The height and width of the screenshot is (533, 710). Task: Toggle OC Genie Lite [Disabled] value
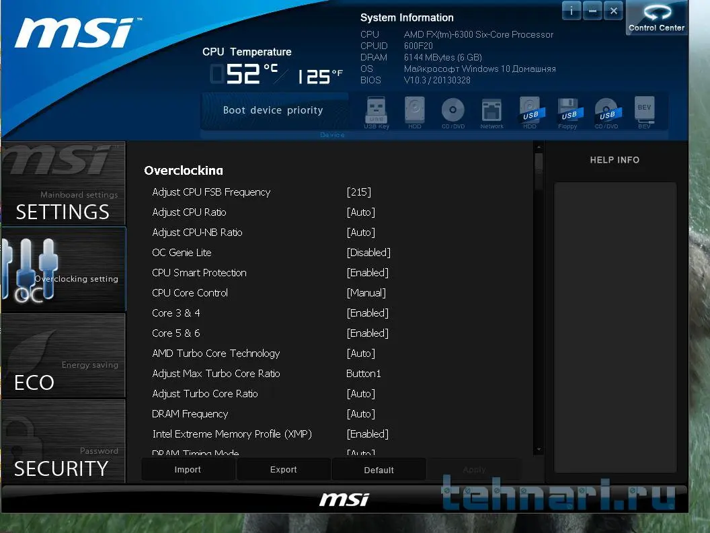[368, 253]
